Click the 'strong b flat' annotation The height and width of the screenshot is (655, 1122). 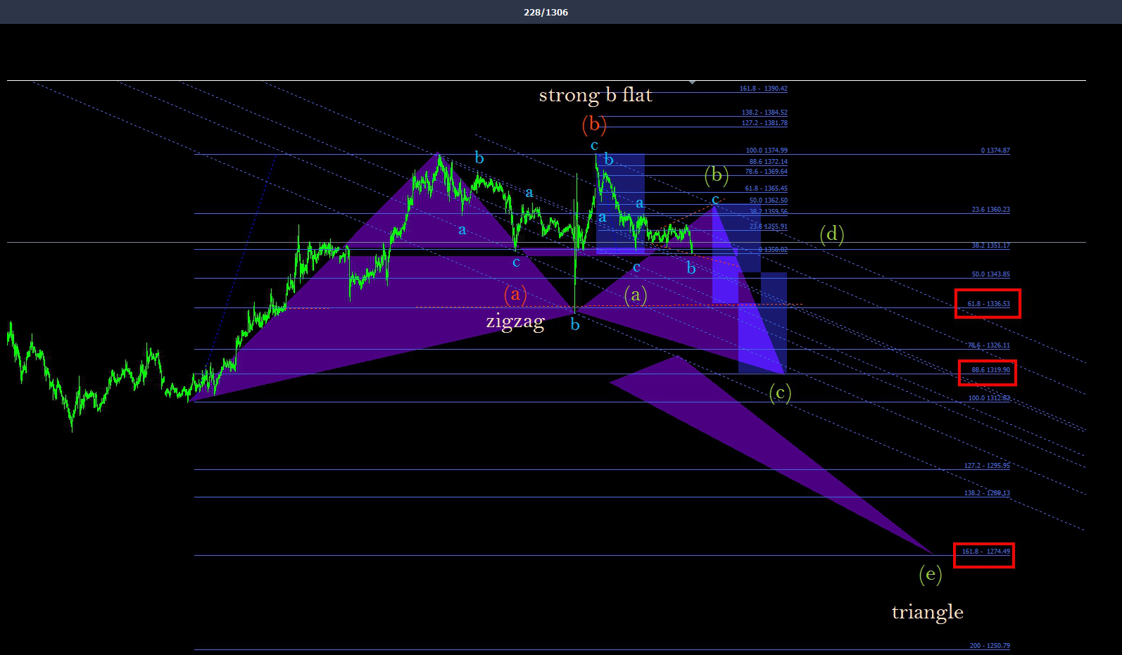tap(595, 95)
